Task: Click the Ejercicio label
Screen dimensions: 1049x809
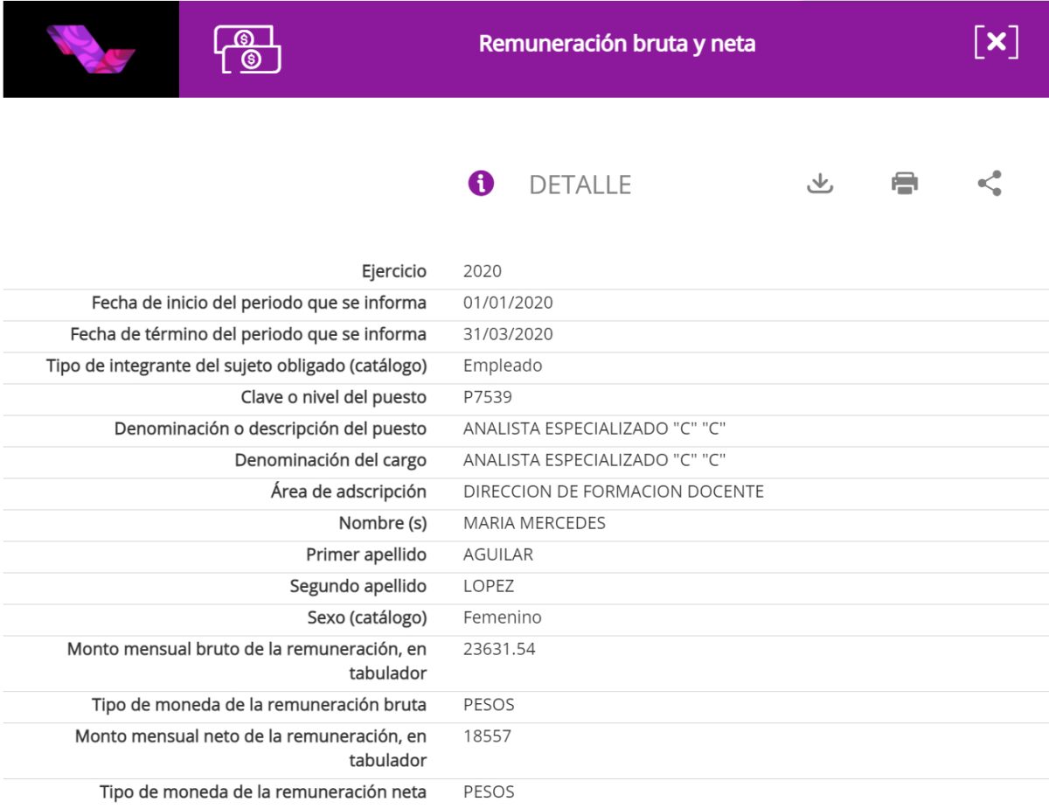Action: (394, 272)
